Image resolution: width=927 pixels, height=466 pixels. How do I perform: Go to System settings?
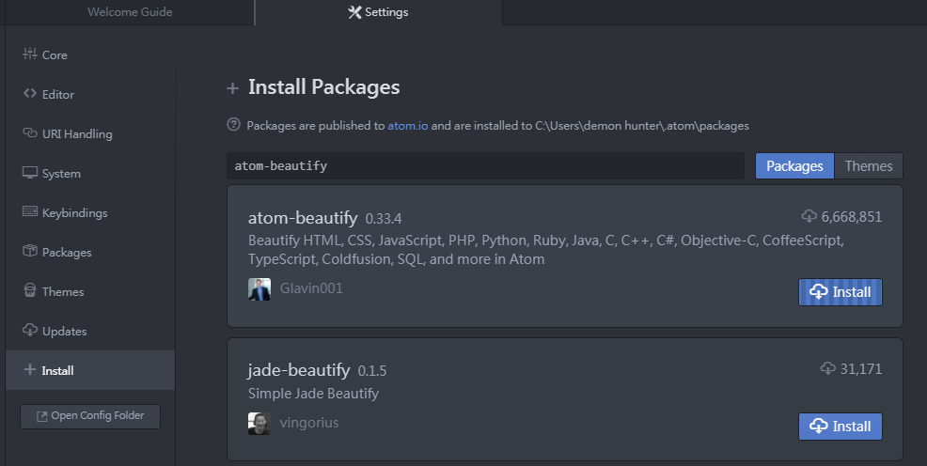point(90,174)
